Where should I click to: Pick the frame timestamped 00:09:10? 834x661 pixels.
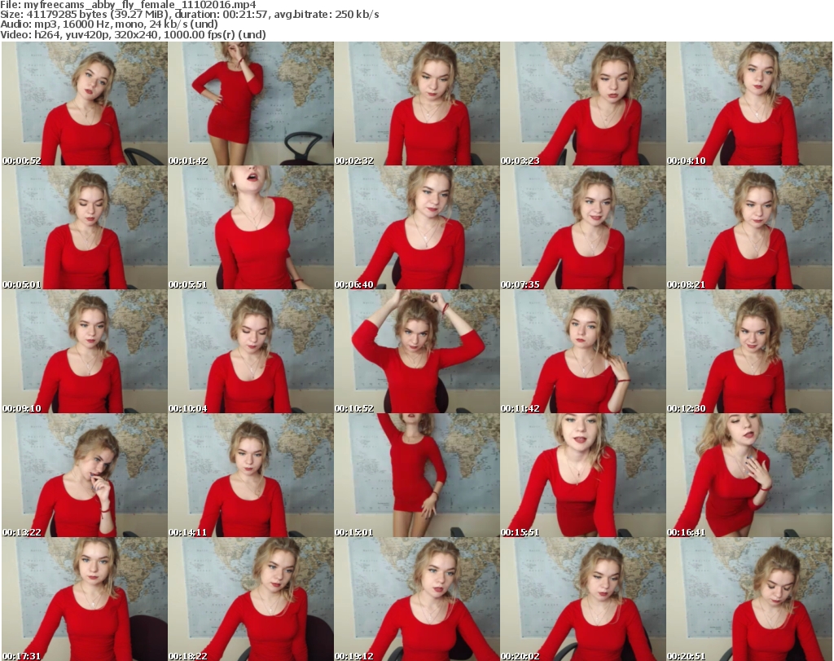pos(85,352)
